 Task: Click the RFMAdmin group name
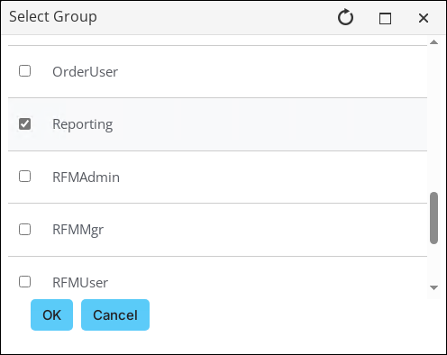(86, 177)
